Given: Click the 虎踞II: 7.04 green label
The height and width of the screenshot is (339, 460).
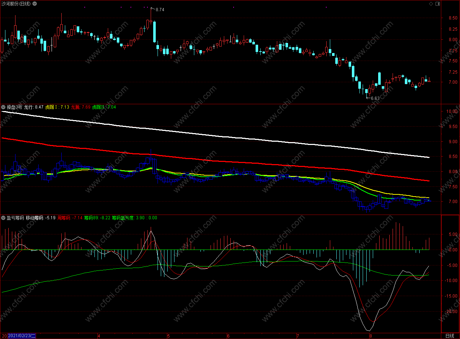Looking at the screenshot, I should pos(104,107).
